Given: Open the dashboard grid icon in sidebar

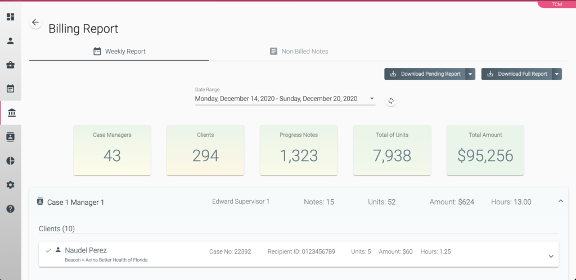Looking at the screenshot, I should point(11,17).
